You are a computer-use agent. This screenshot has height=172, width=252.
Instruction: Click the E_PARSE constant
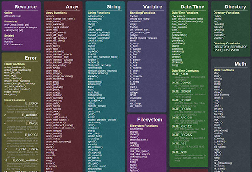tap(32, 123)
